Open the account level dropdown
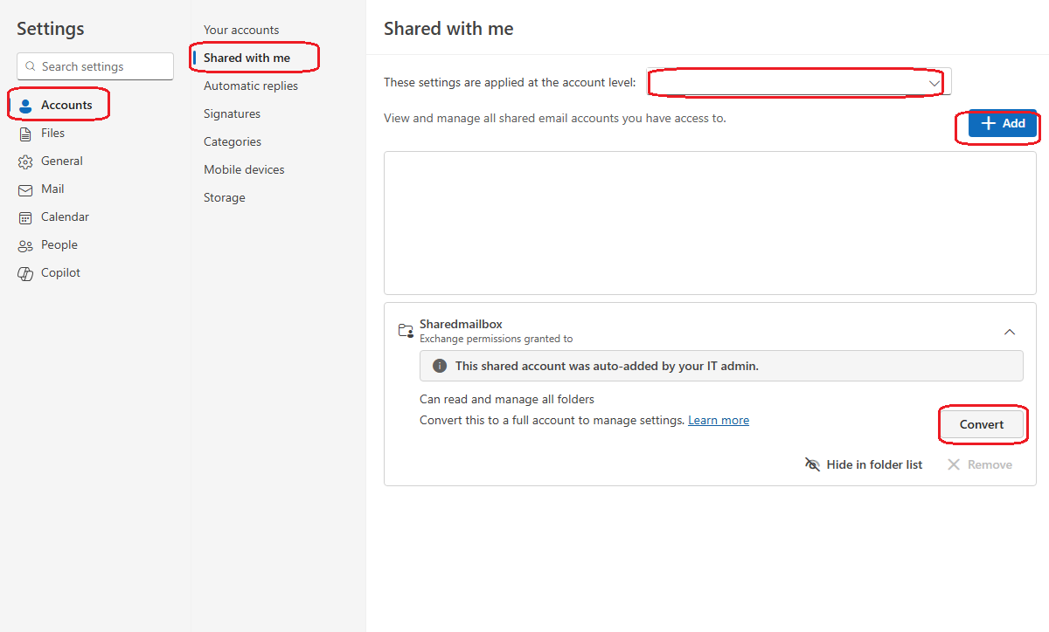Screen dimensions: 1049x632 799,82
